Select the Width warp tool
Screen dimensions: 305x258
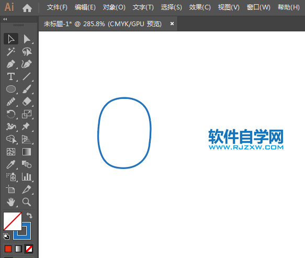click(x=11, y=127)
